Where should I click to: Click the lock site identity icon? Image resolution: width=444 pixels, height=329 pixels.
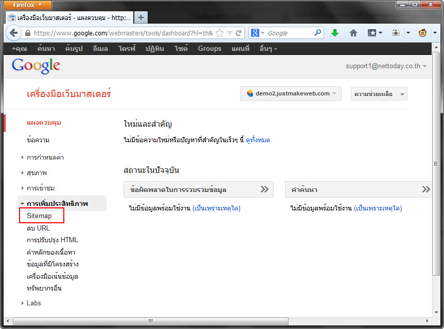click(x=28, y=33)
